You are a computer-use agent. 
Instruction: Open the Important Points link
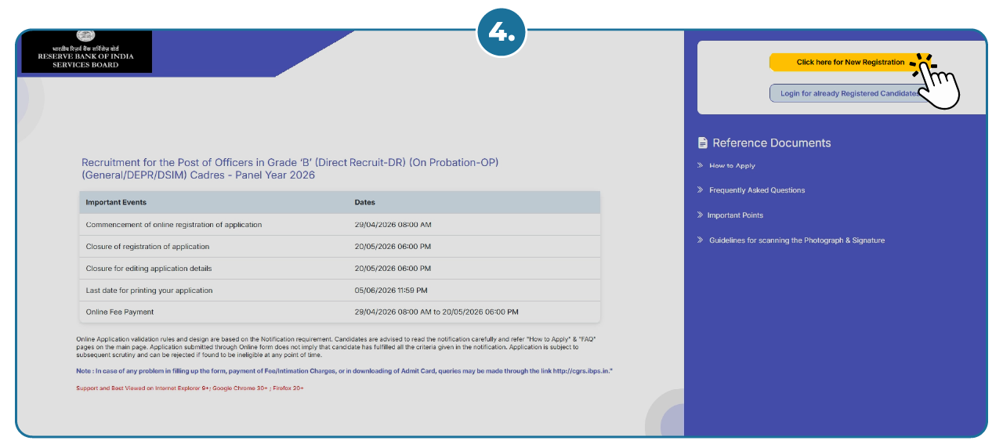pyautogui.click(x=735, y=215)
